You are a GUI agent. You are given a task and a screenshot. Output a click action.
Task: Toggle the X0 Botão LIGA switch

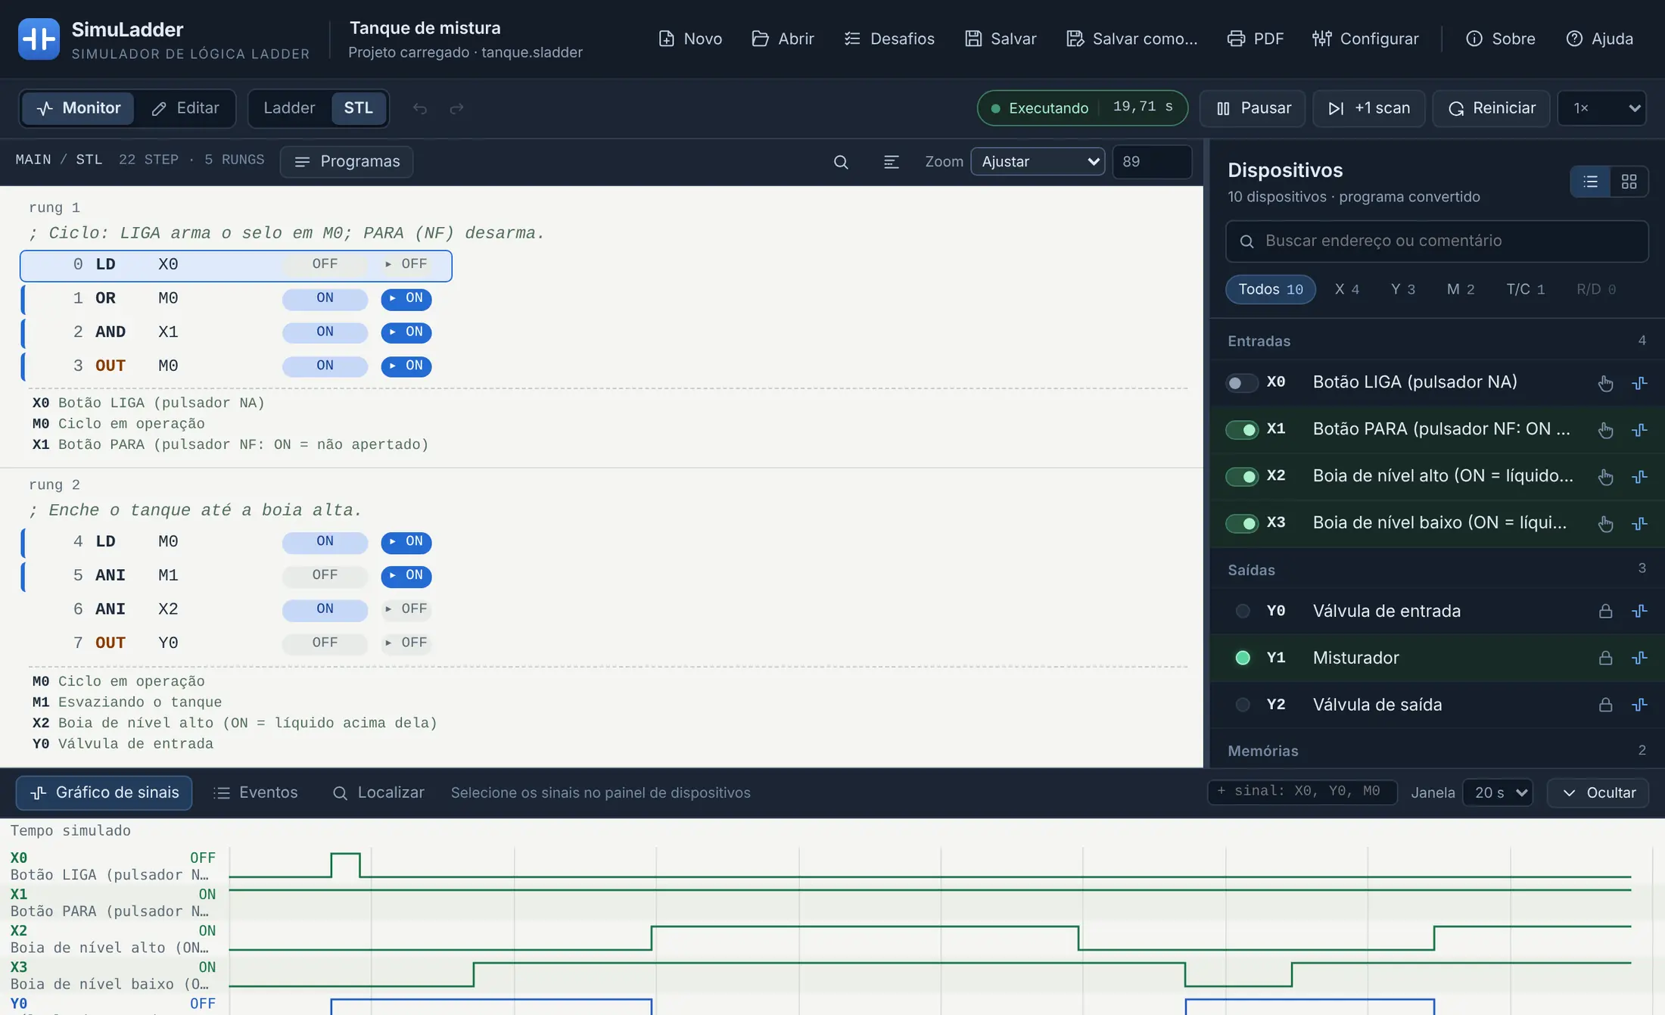click(1241, 383)
